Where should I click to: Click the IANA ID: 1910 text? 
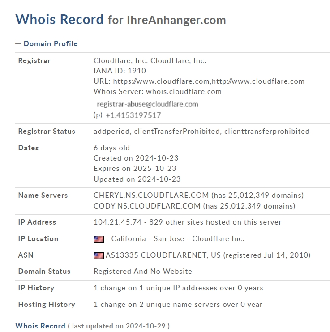click(120, 71)
